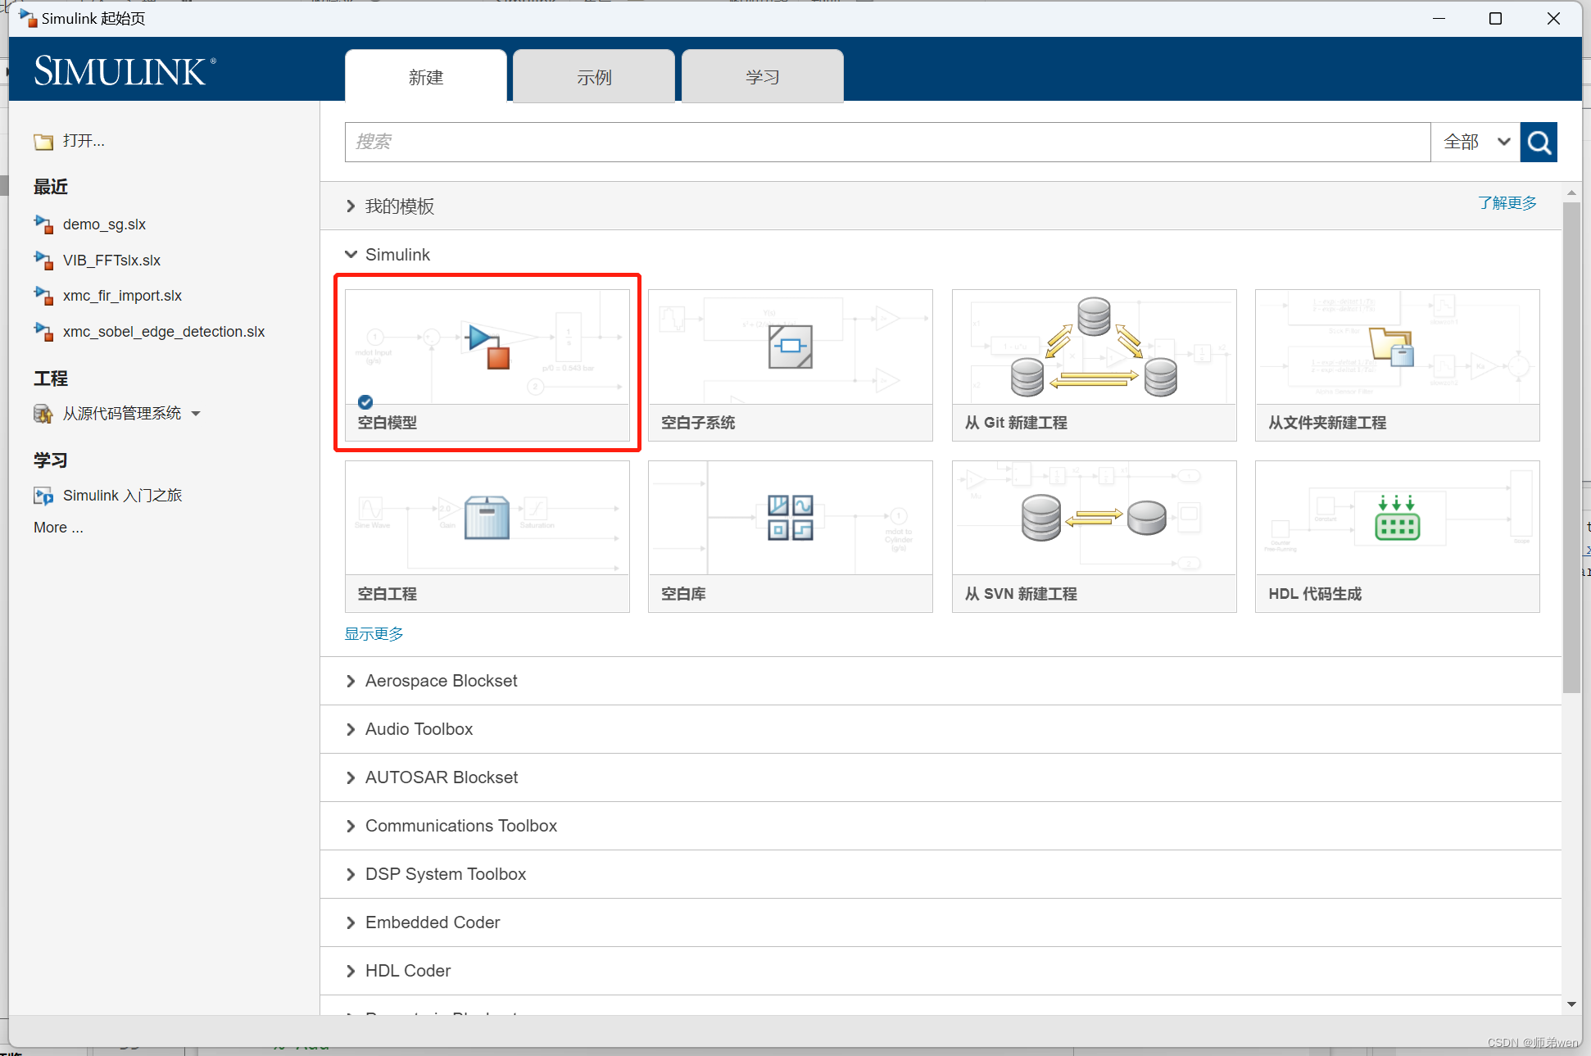Click the HDL 代码生成 card label
This screenshot has height=1056, width=1591.
coord(1315,594)
